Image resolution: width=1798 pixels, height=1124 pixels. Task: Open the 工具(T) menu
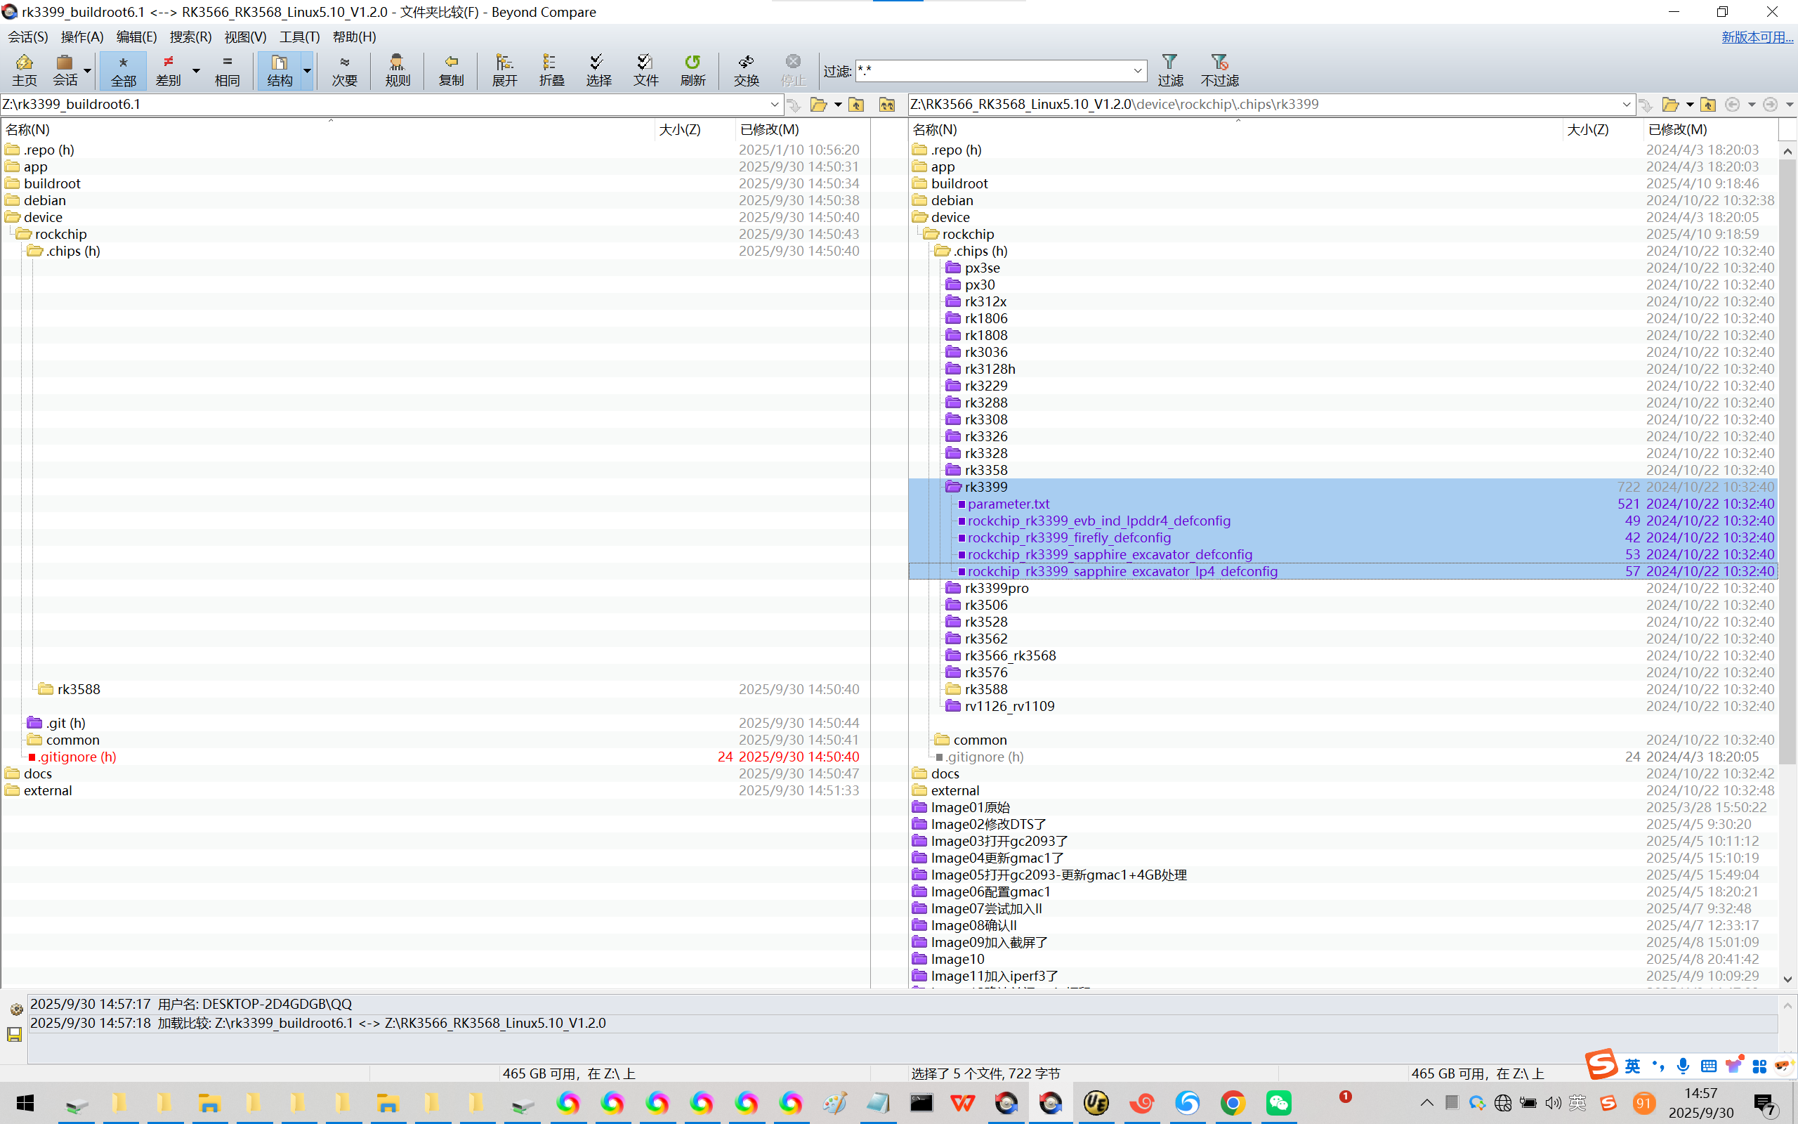pyautogui.click(x=298, y=37)
